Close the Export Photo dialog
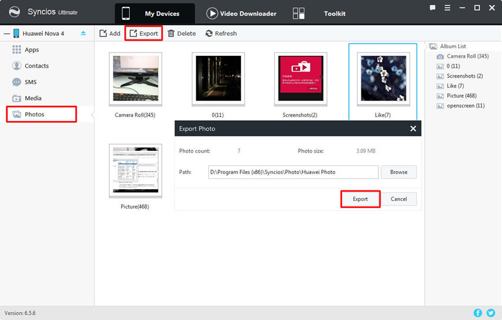 pyautogui.click(x=413, y=128)
